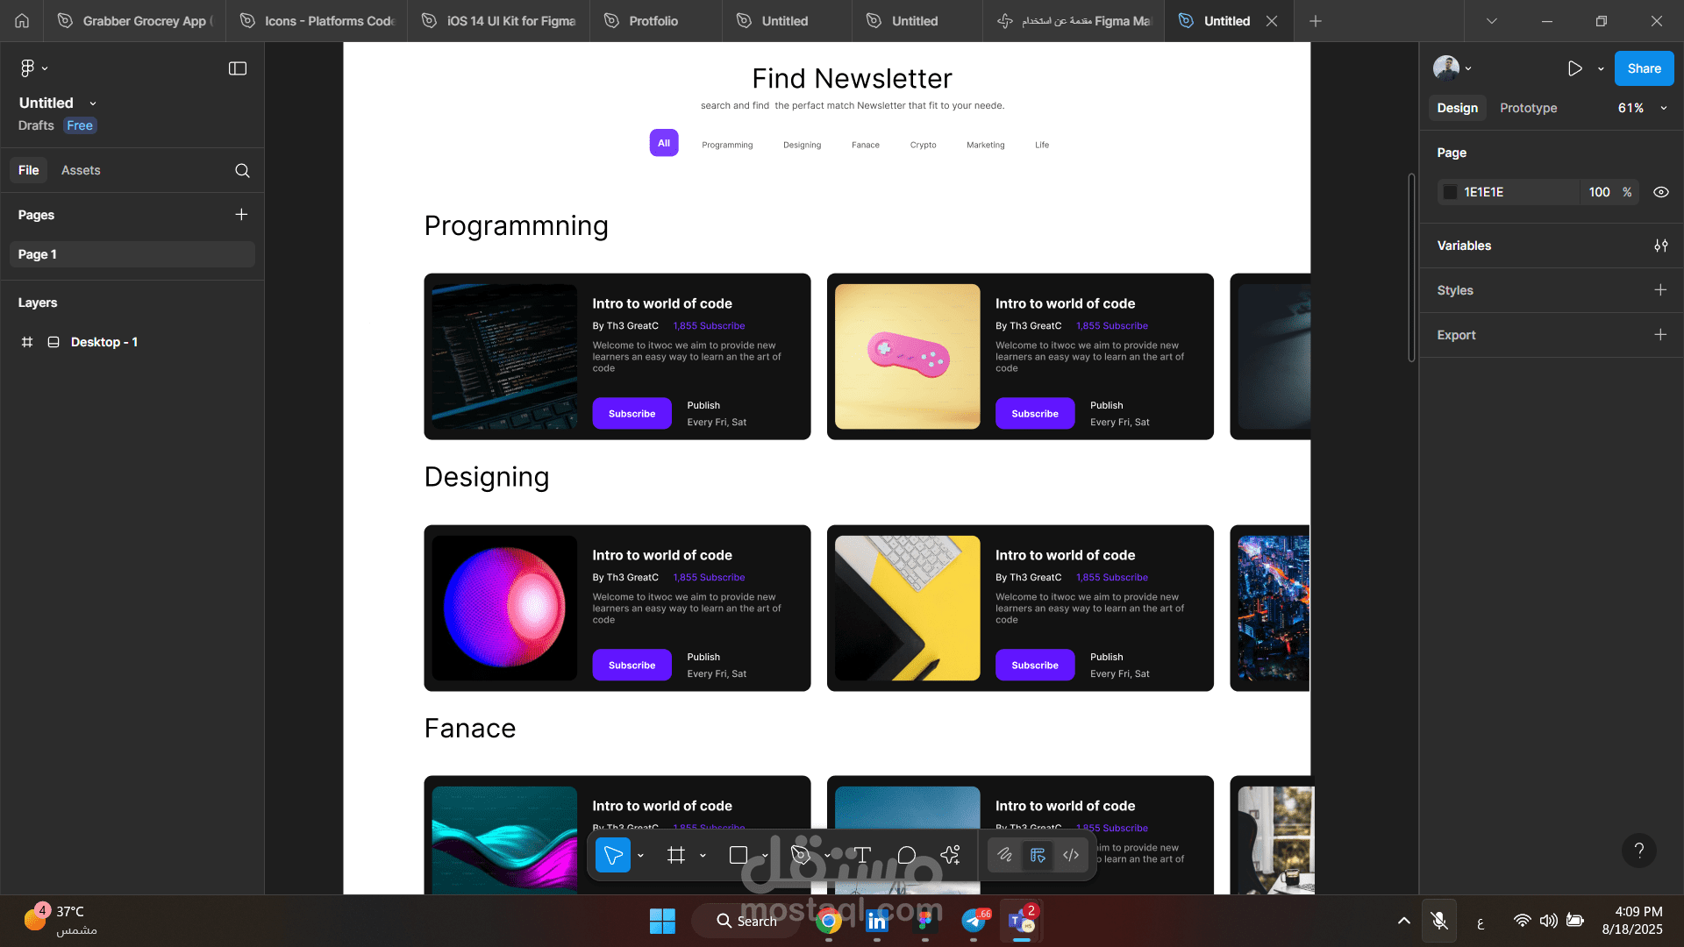
Task: Select the Frame tool in toolbar
Action: tap(675, 855)
